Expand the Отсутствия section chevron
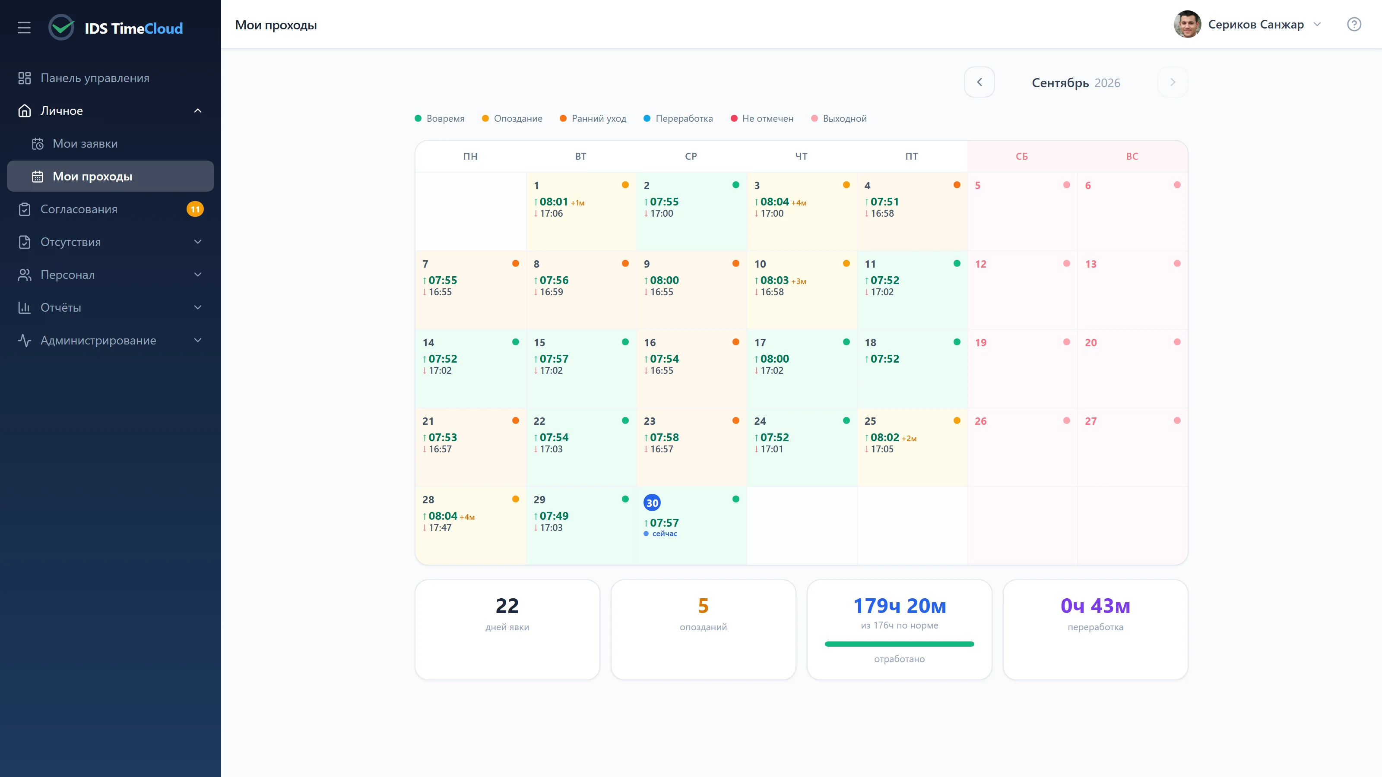 (x=197, y=242)
